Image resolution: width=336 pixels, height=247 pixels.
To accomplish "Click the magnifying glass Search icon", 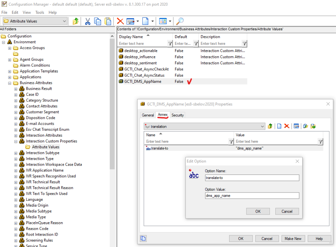I will pyautogui.click(x=180, y=21).
